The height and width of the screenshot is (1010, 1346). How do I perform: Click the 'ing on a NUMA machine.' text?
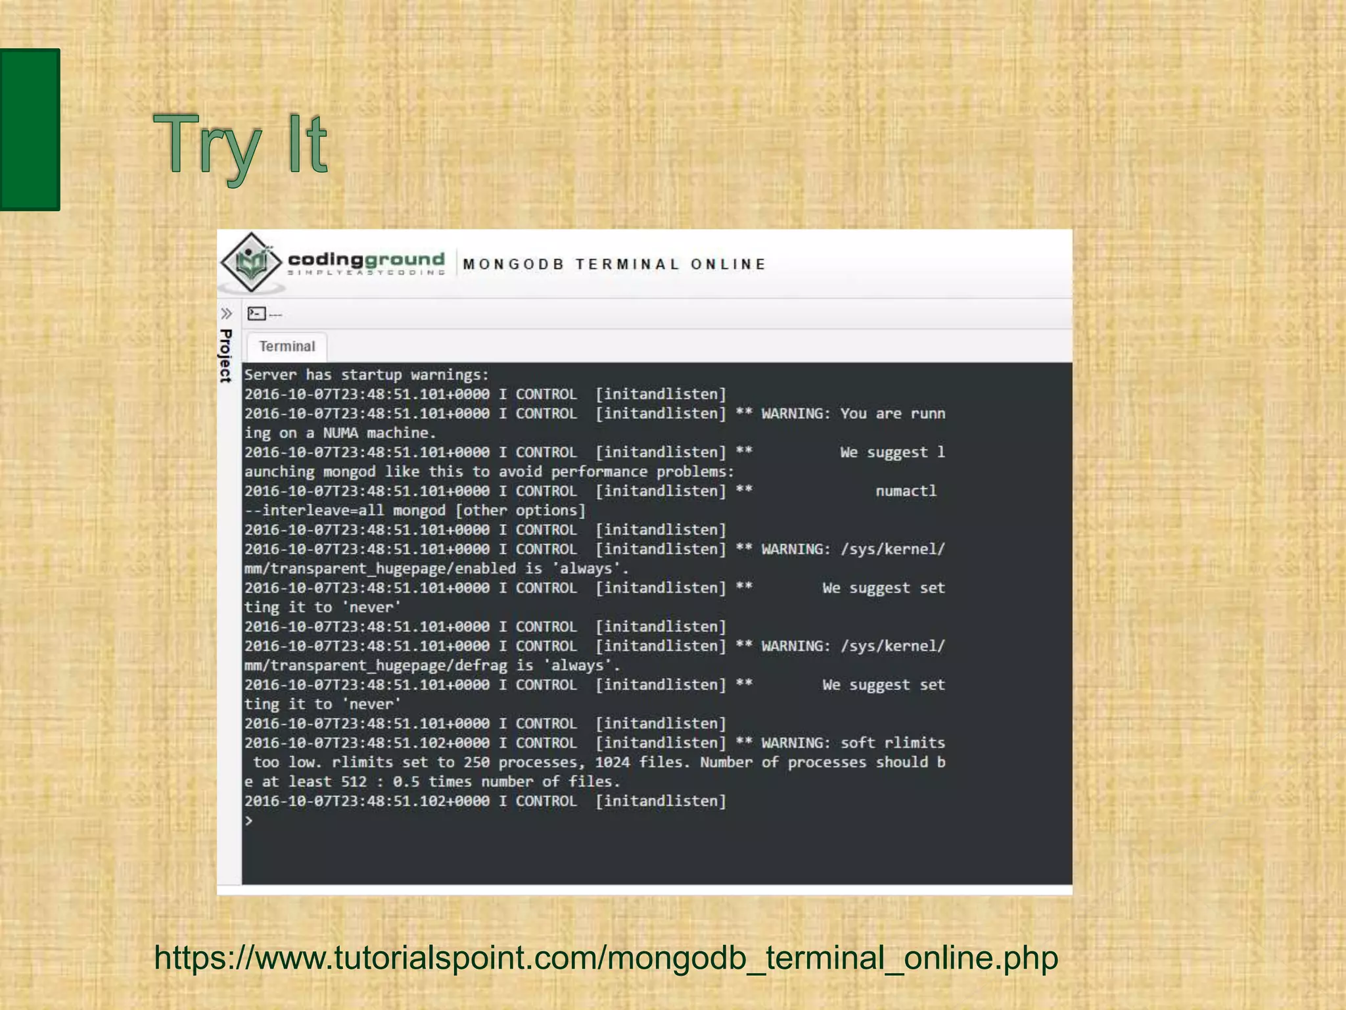point(340,433)
